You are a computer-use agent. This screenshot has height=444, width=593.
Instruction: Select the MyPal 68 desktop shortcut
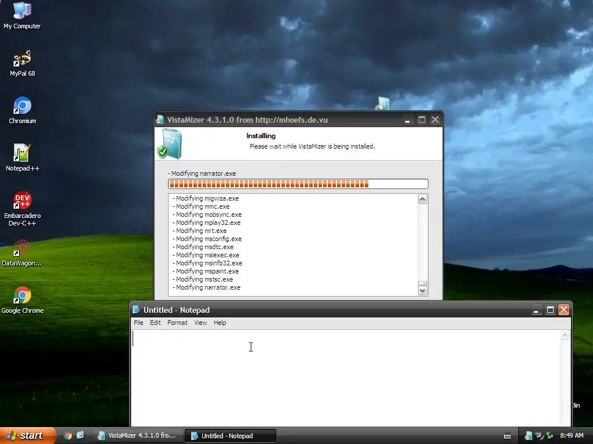[23, 64]
